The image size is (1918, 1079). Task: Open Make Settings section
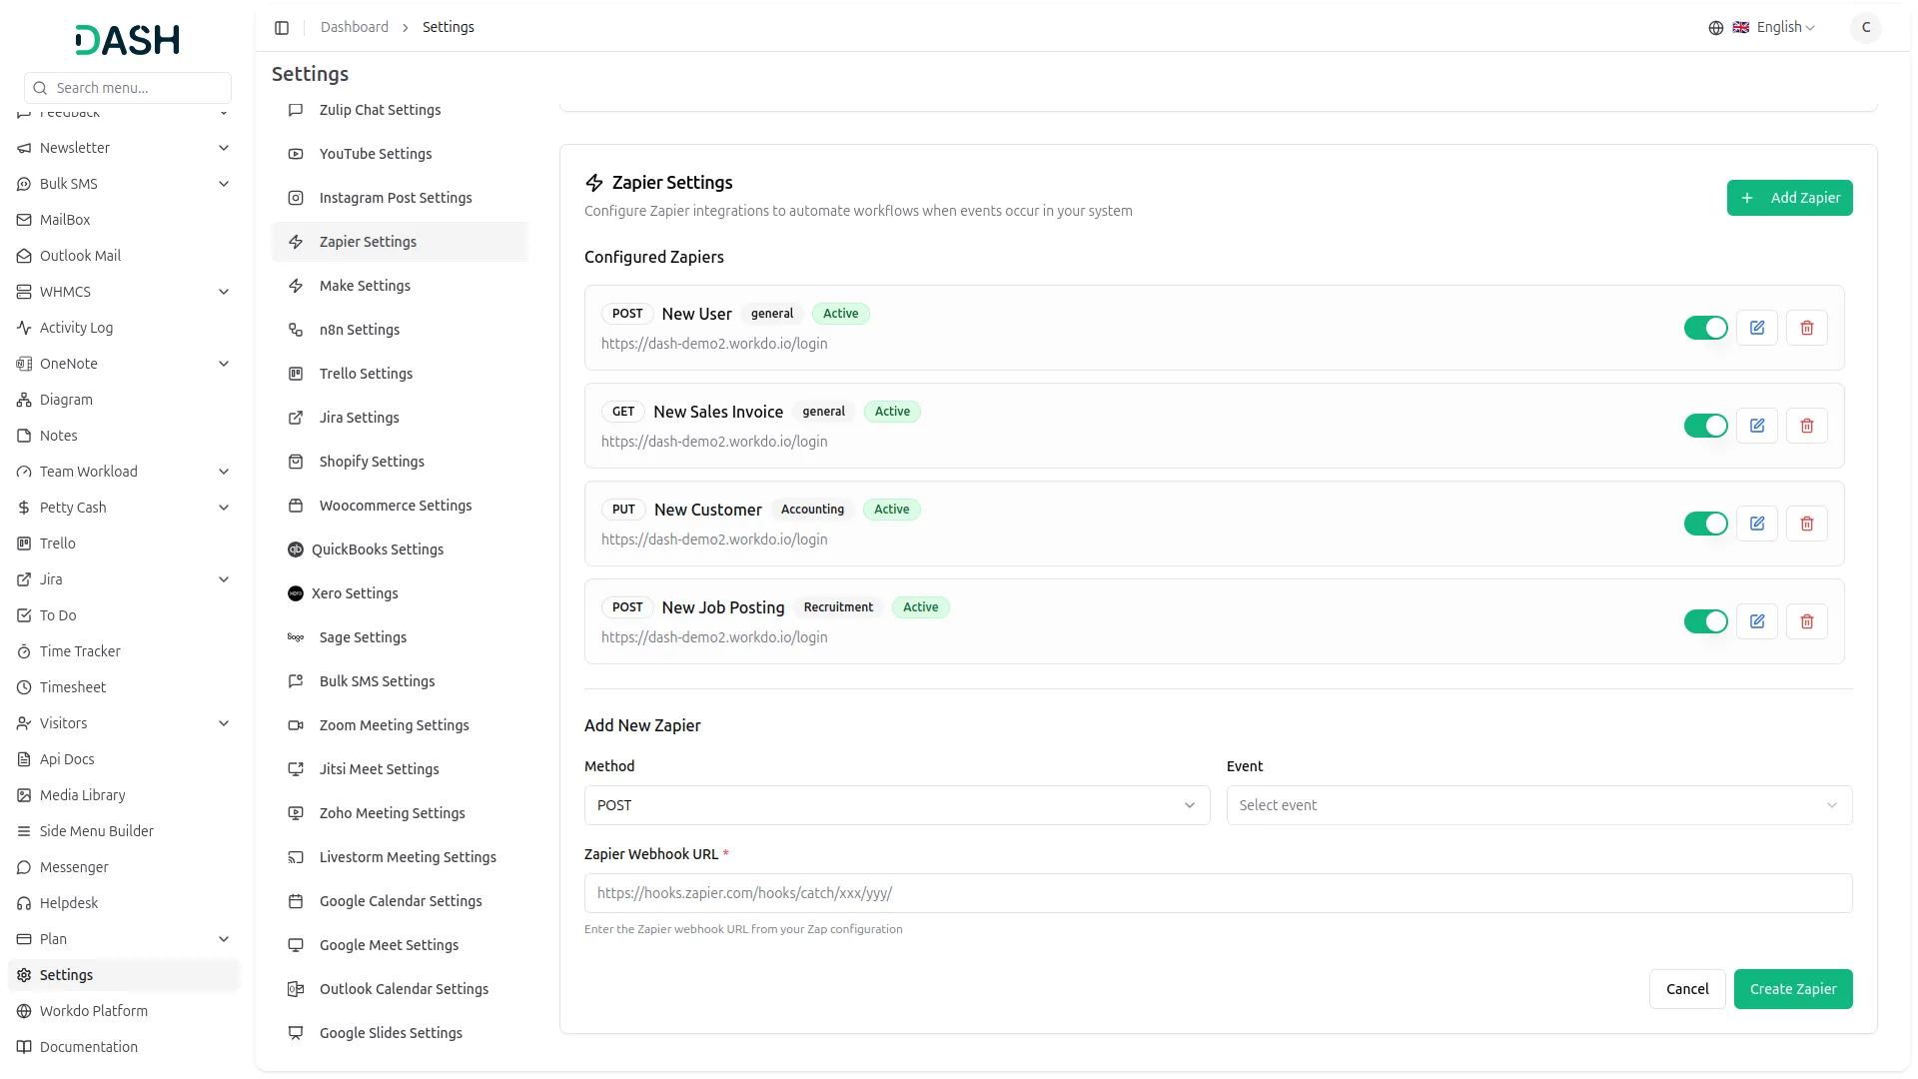(x=365, y=286)
